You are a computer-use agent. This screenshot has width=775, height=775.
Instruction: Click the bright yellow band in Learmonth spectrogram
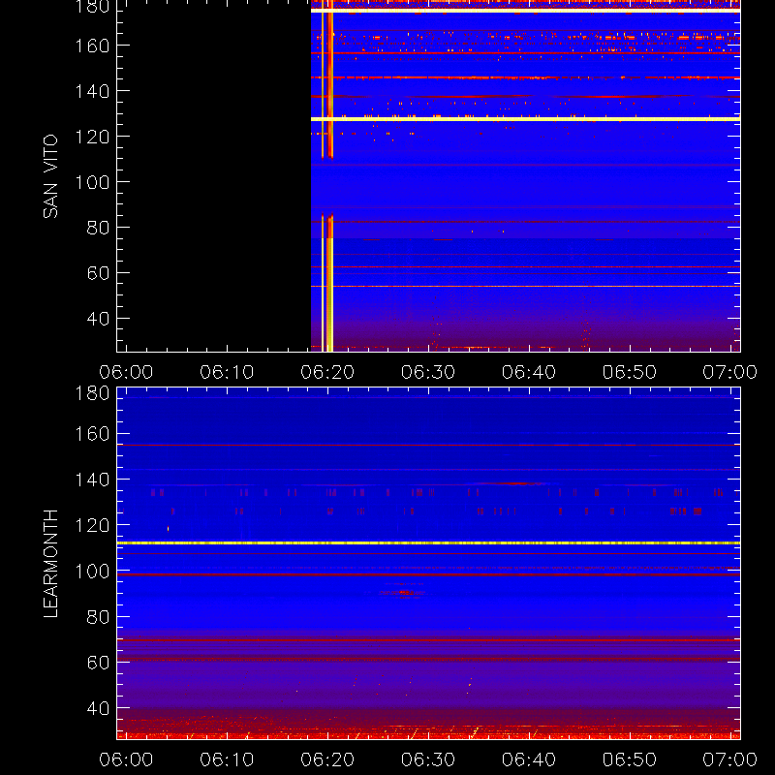click(x=428, y=543)
